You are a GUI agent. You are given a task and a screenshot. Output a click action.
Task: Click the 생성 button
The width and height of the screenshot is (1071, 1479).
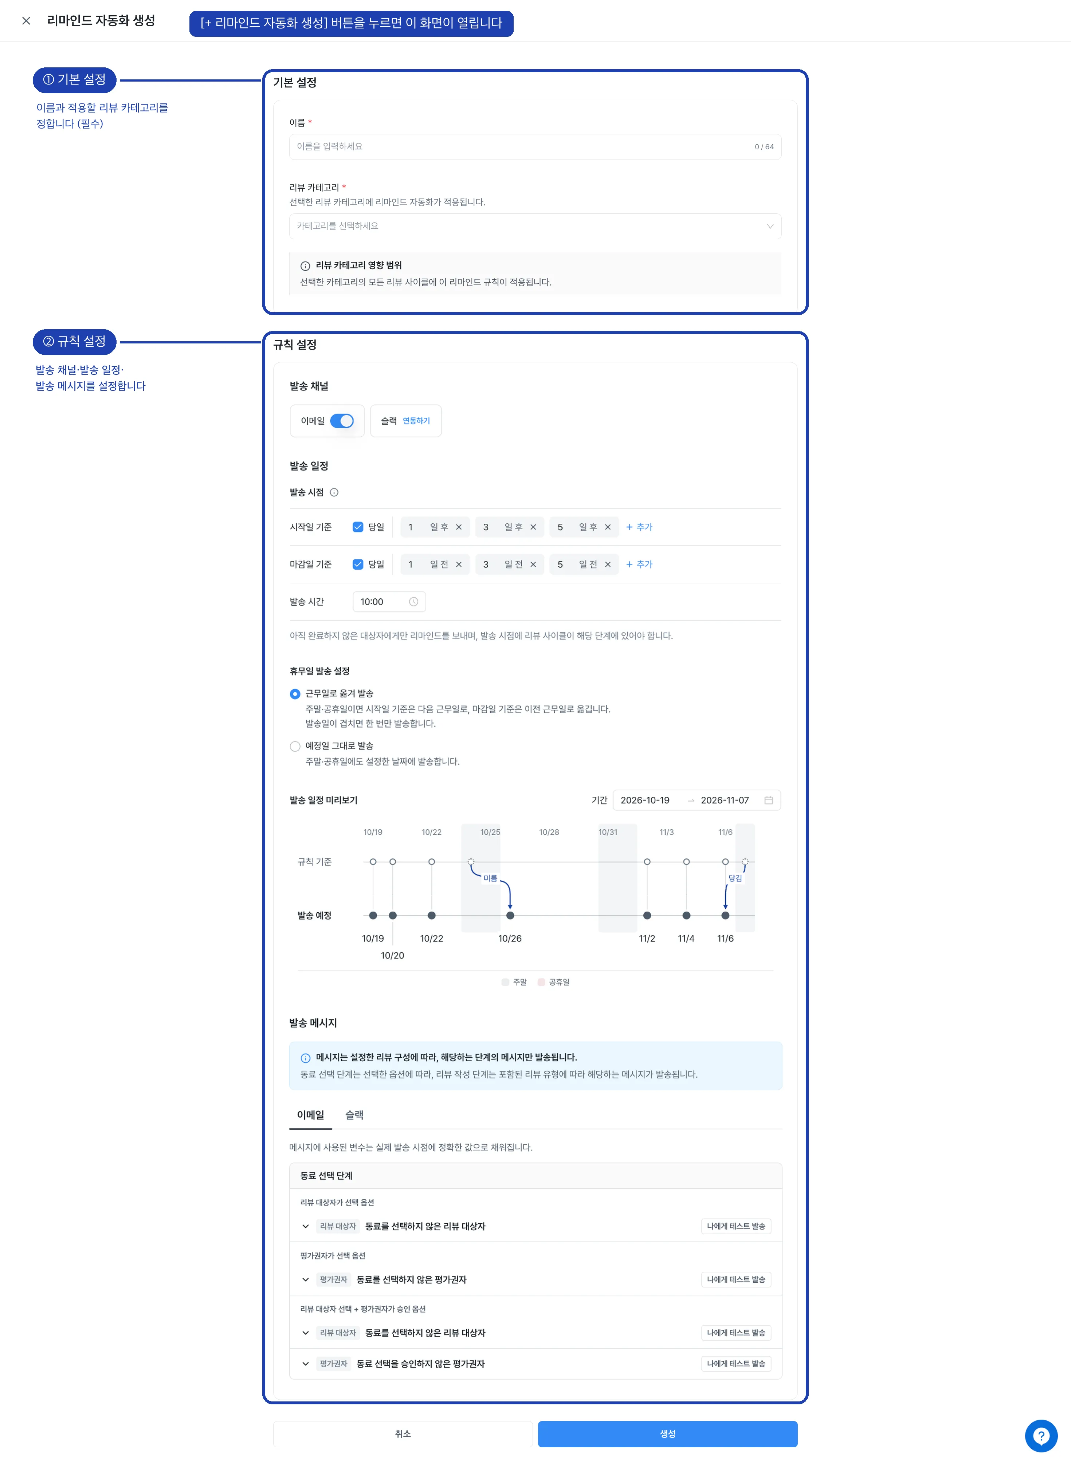pyautogui.click(x=667, y=1435)
